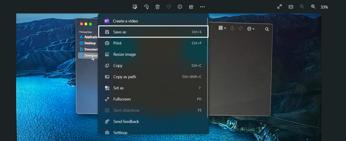Image resolution: width=346 pixels, height=141 pixels.
Task: Click the 1:1 actual size icon
Action: click(291, 7)
